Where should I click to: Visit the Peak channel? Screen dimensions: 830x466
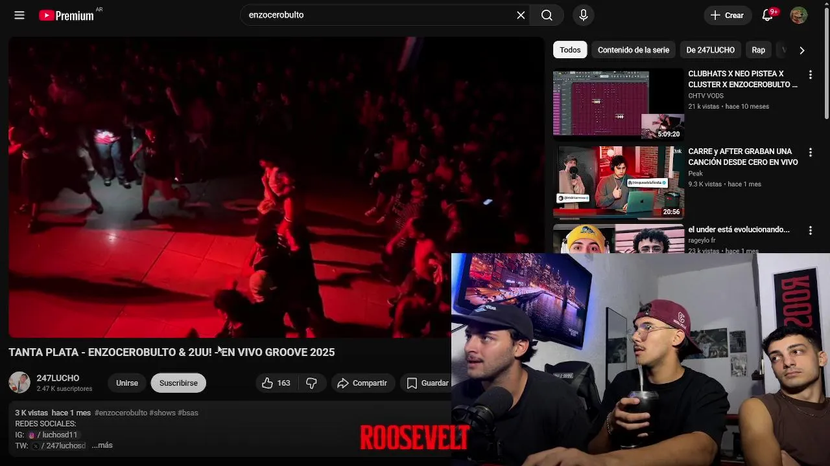(x=695, y=173)
